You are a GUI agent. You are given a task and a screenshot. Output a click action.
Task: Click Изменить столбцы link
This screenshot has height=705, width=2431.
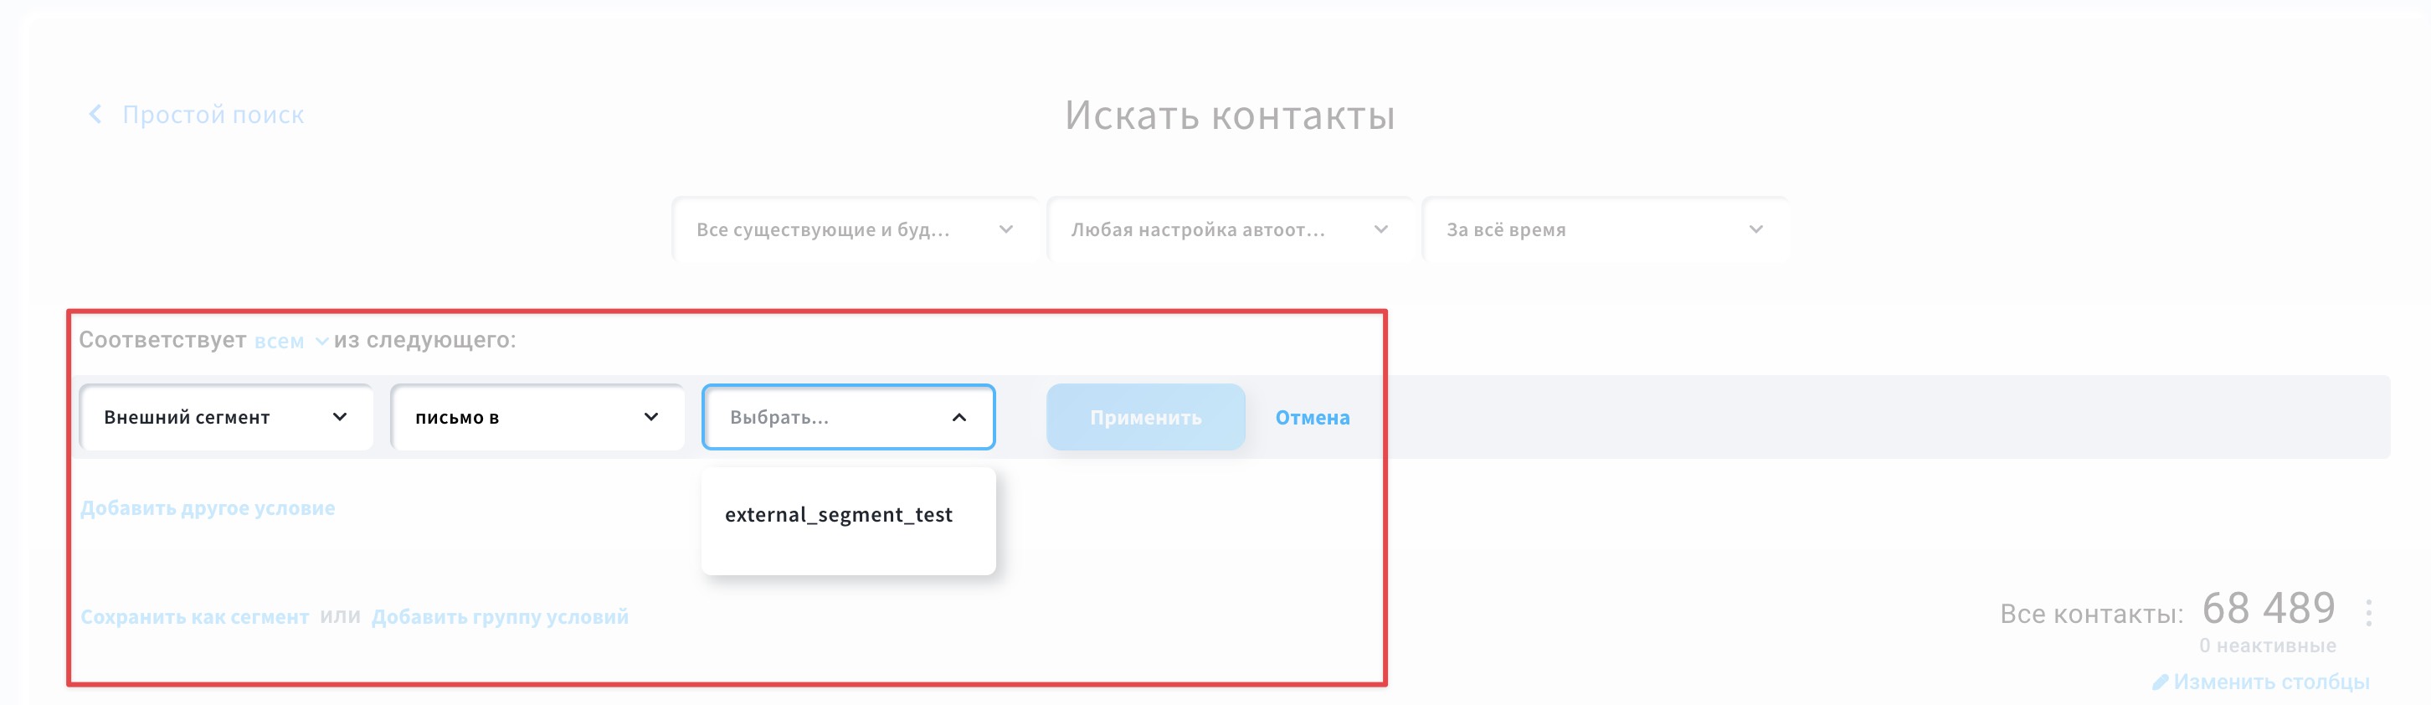2270,682
